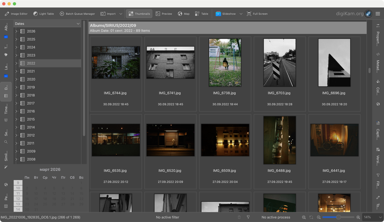Open the hamburger main menu

pos(378,14)
